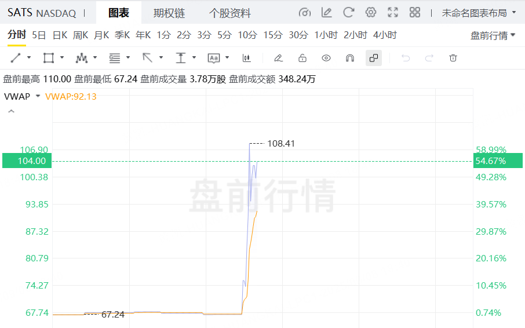Click the candlestick indicator icon
Image resolution: width=525 pixels, height=328 pixels.
247,58
